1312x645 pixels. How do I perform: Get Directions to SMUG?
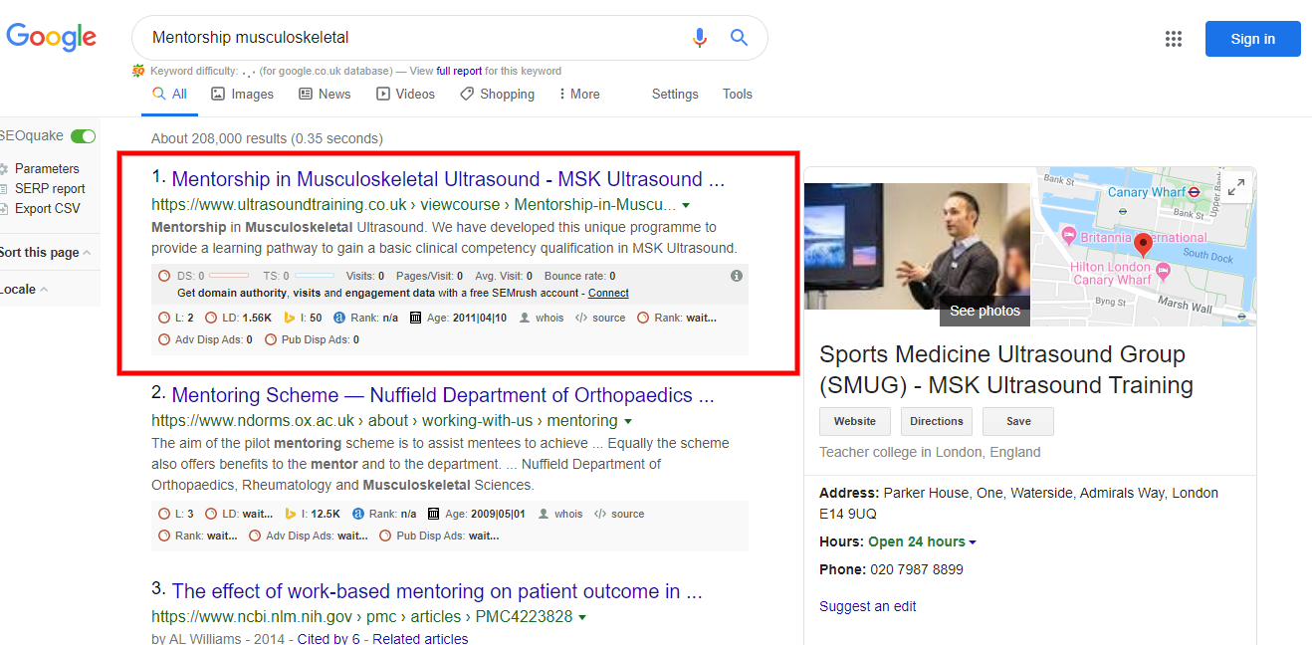click(x=937, y=421)
